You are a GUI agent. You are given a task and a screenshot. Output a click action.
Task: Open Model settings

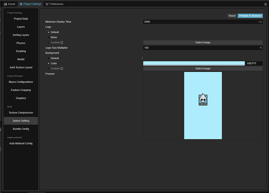point(21,59)
